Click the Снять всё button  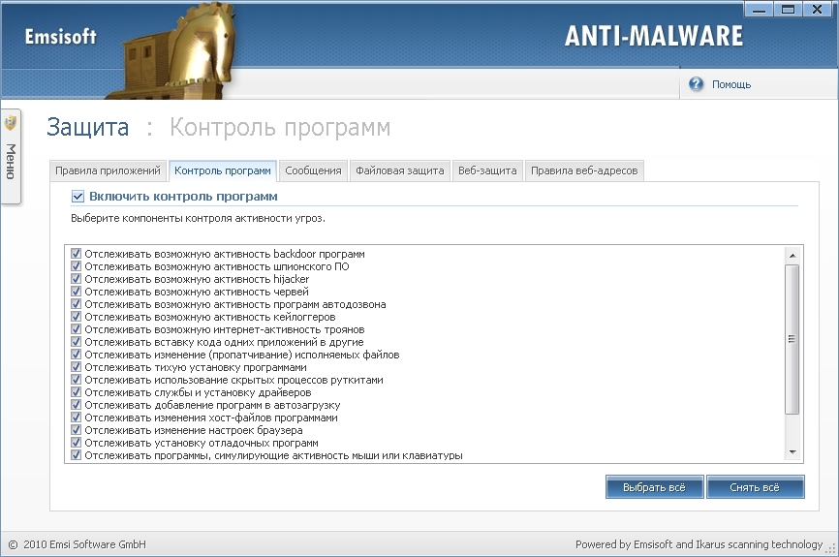(x=755, y=487)
